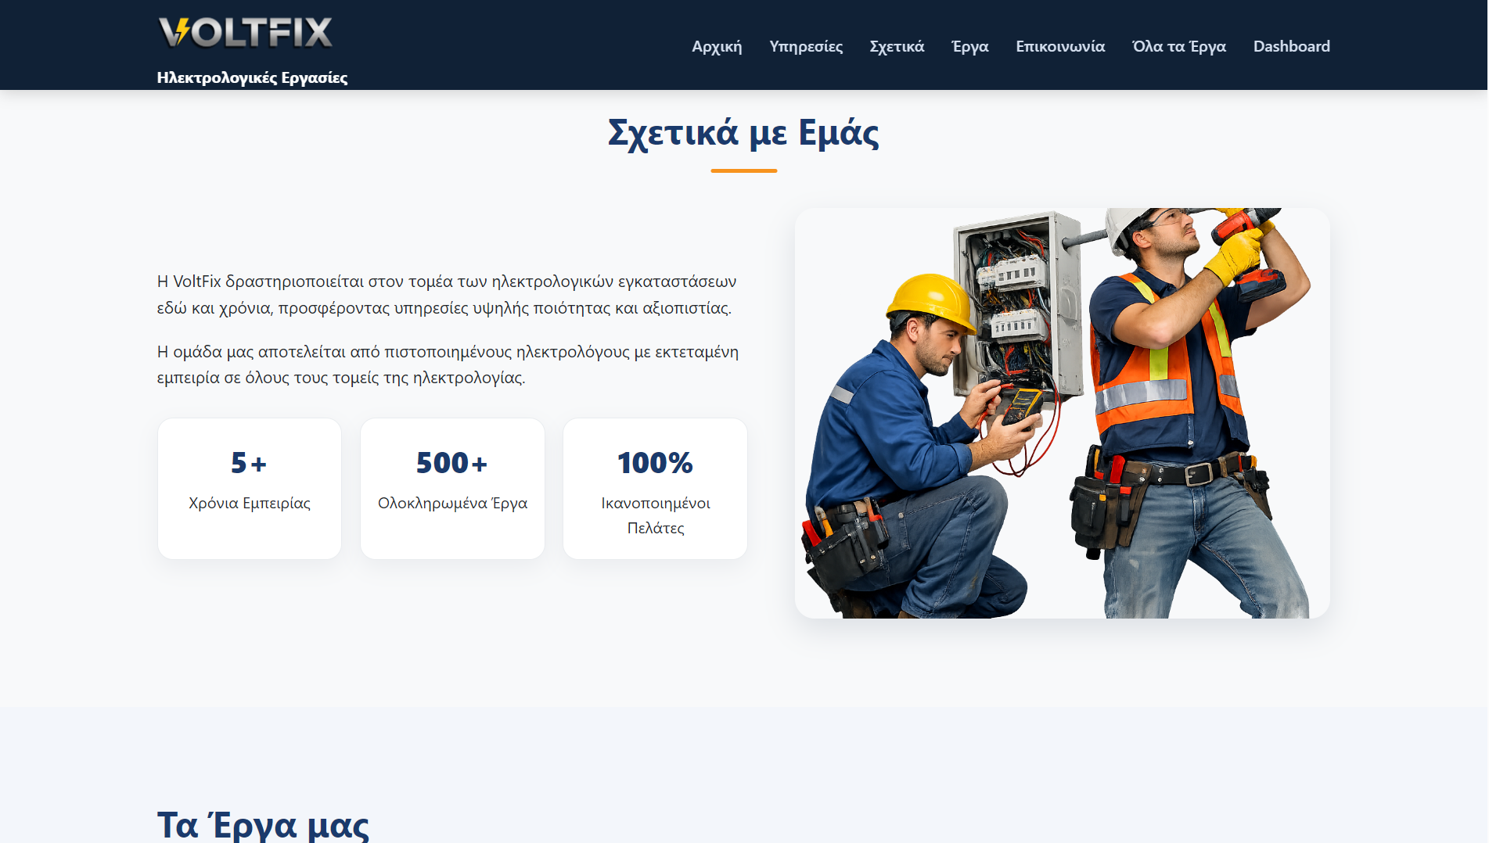Viewport: 1489px width, 843px height.
Task: Click the electricians photo
Action: 1062,413
